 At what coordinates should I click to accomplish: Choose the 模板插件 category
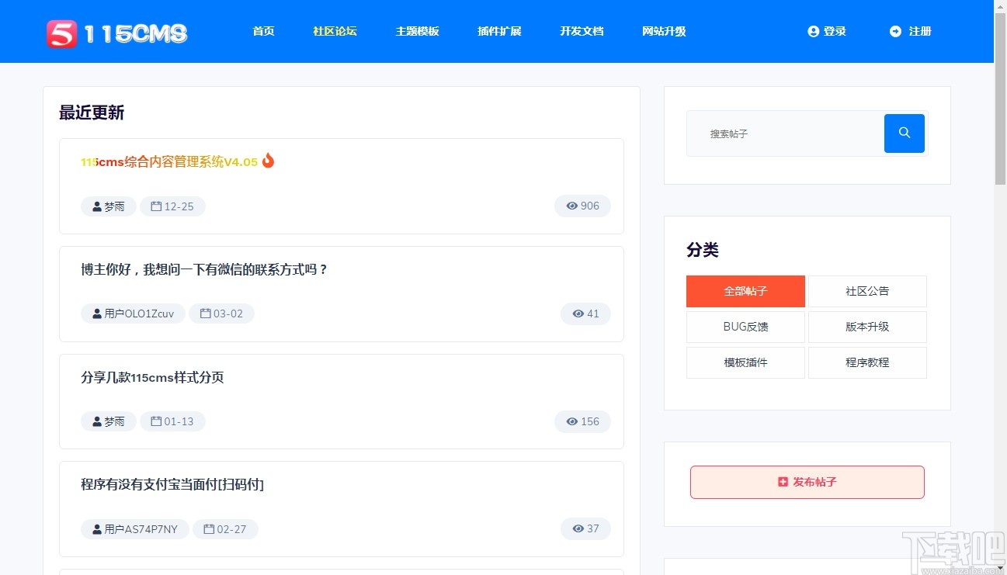745,362
